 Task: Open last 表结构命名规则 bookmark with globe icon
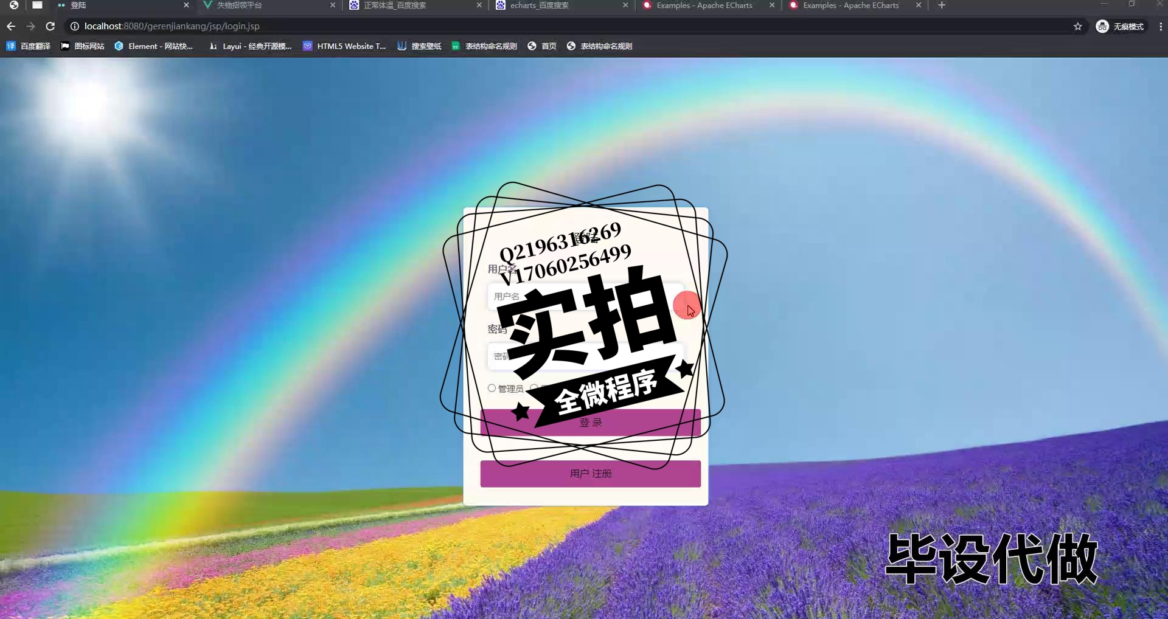[x=600, y=46]
